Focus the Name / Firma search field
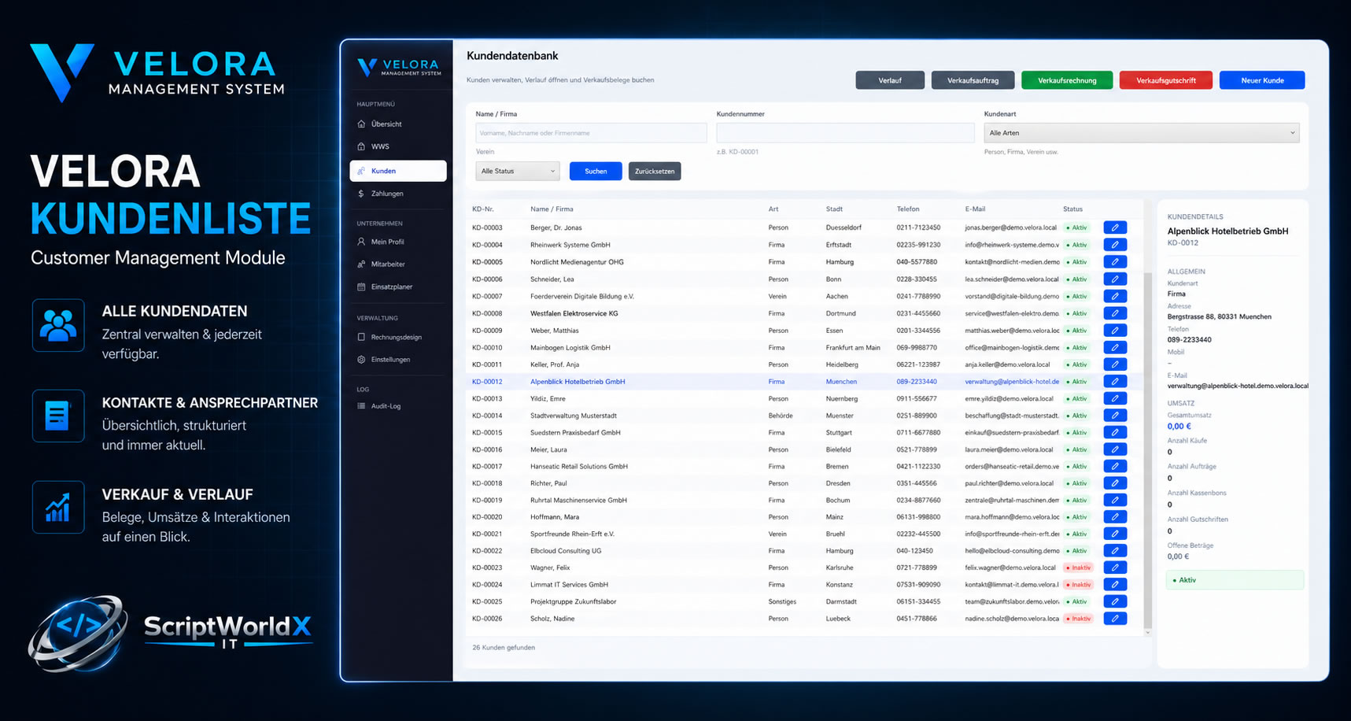 coord(591,133)
